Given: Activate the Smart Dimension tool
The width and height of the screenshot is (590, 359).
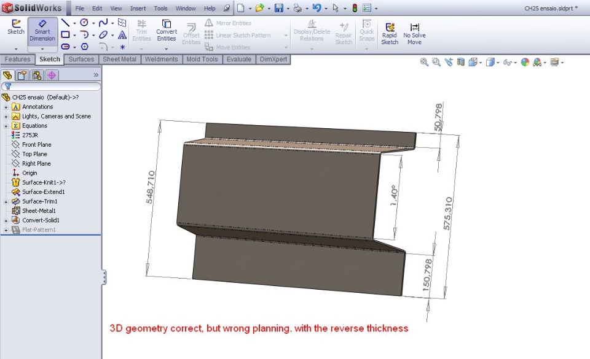Looking at the screenshot, I should 42,31.
